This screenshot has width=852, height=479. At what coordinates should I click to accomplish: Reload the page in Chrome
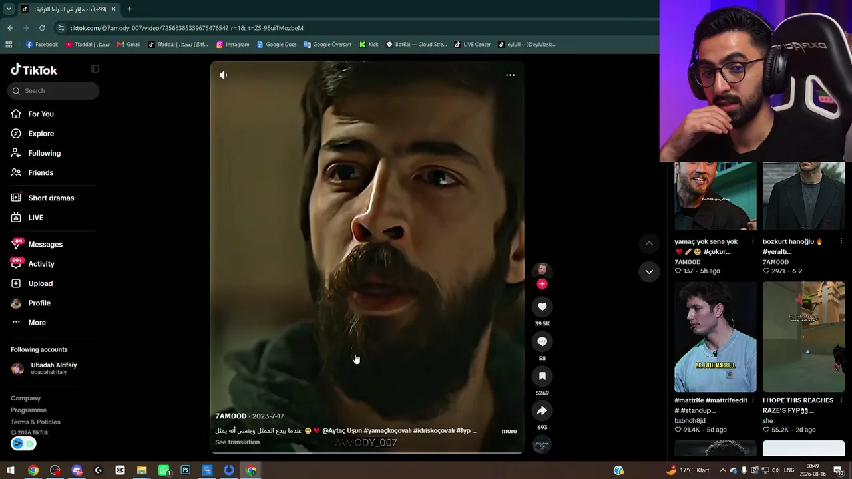tap(42, 28)
